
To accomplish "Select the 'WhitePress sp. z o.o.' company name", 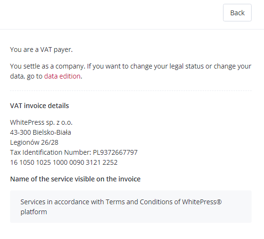I will (x=41, y=122).
